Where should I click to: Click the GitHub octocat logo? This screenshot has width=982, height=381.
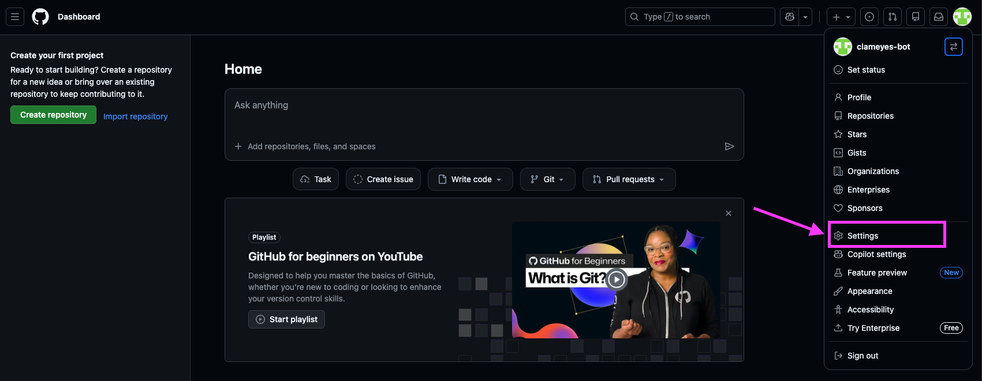click(40, 17)
